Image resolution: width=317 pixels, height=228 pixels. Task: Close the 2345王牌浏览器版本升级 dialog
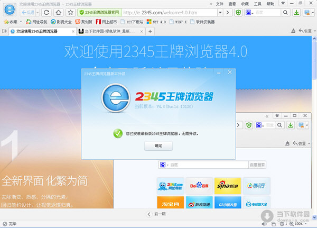pyautogui.click(x=230, y=72)
